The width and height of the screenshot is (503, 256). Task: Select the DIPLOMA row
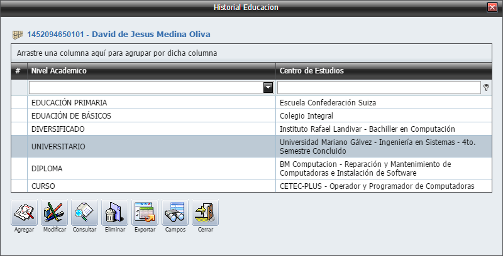coord(251,169)
